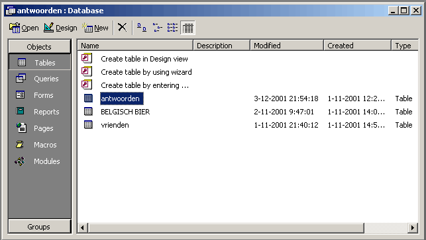The height and width of the screenshot is (240, 426).
Task: Sort by Modified column header
Action: point(287,45)
